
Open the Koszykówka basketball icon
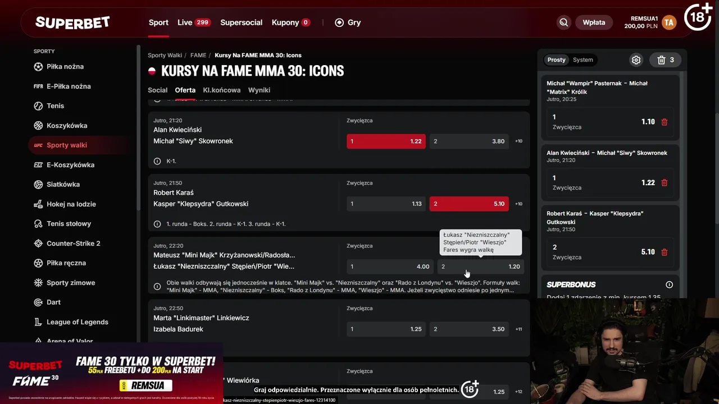pyautogui.click(x=38, y=126)
